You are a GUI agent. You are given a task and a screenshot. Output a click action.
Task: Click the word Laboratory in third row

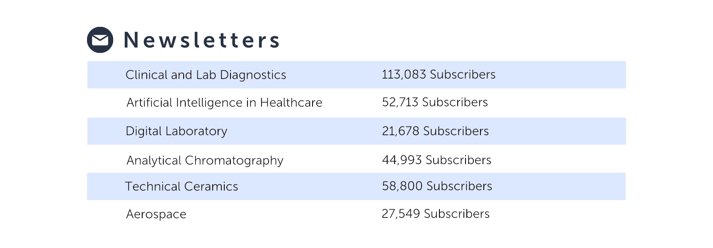[x=196, y=131]
